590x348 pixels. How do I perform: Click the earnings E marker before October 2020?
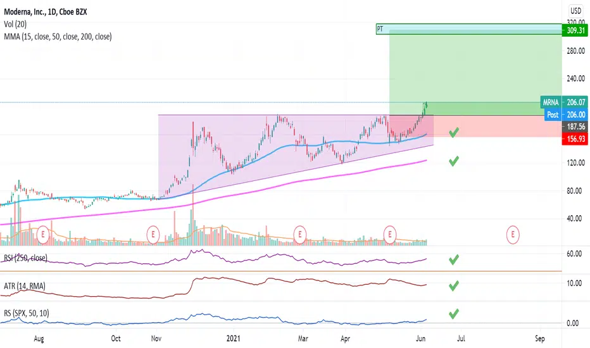43,235
